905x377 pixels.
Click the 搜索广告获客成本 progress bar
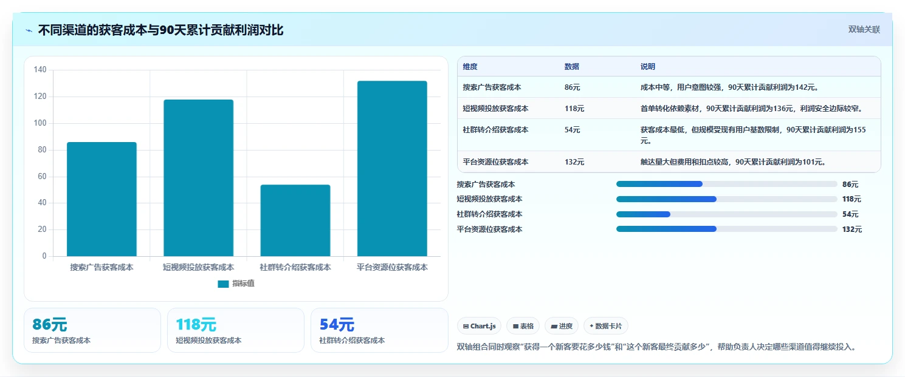[727, 184]
